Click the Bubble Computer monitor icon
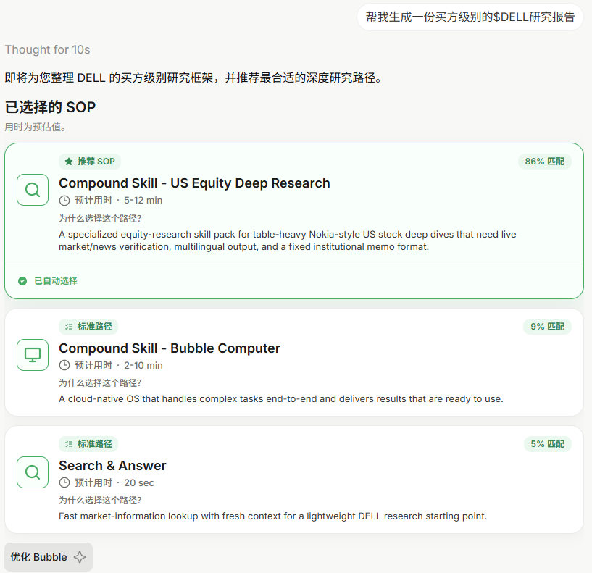The height and width of the screenshot is (573, 592). [33, 355]
